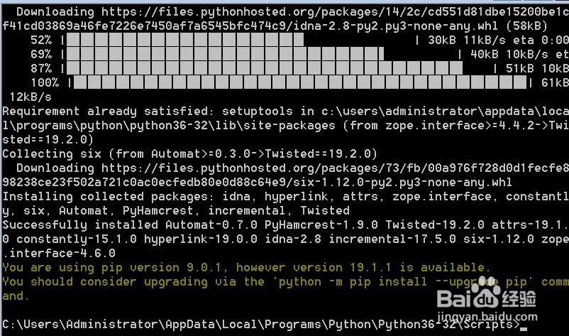569x336 pixels.
Task: Click the 'Collecting six' output line
Action: click(189, 153)
